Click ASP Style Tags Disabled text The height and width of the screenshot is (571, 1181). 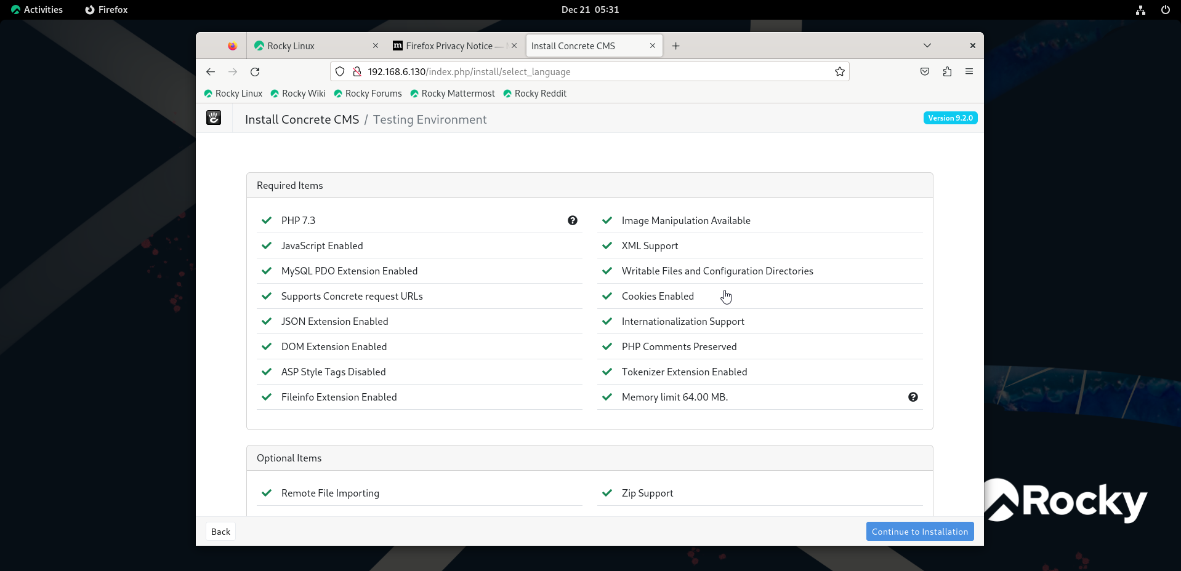click(x=334, y=372)
